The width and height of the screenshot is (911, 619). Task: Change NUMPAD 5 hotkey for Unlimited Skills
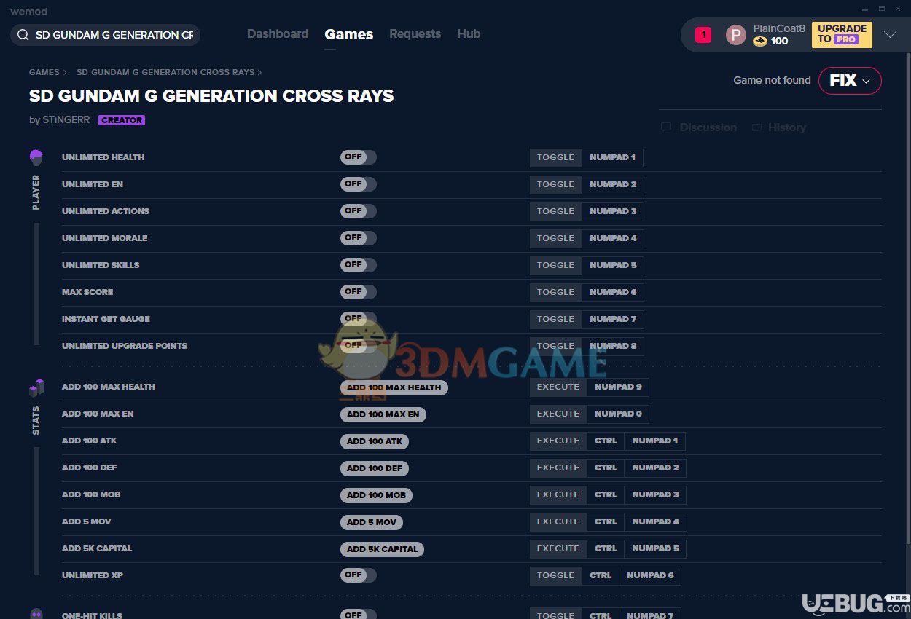pos(613,265)
